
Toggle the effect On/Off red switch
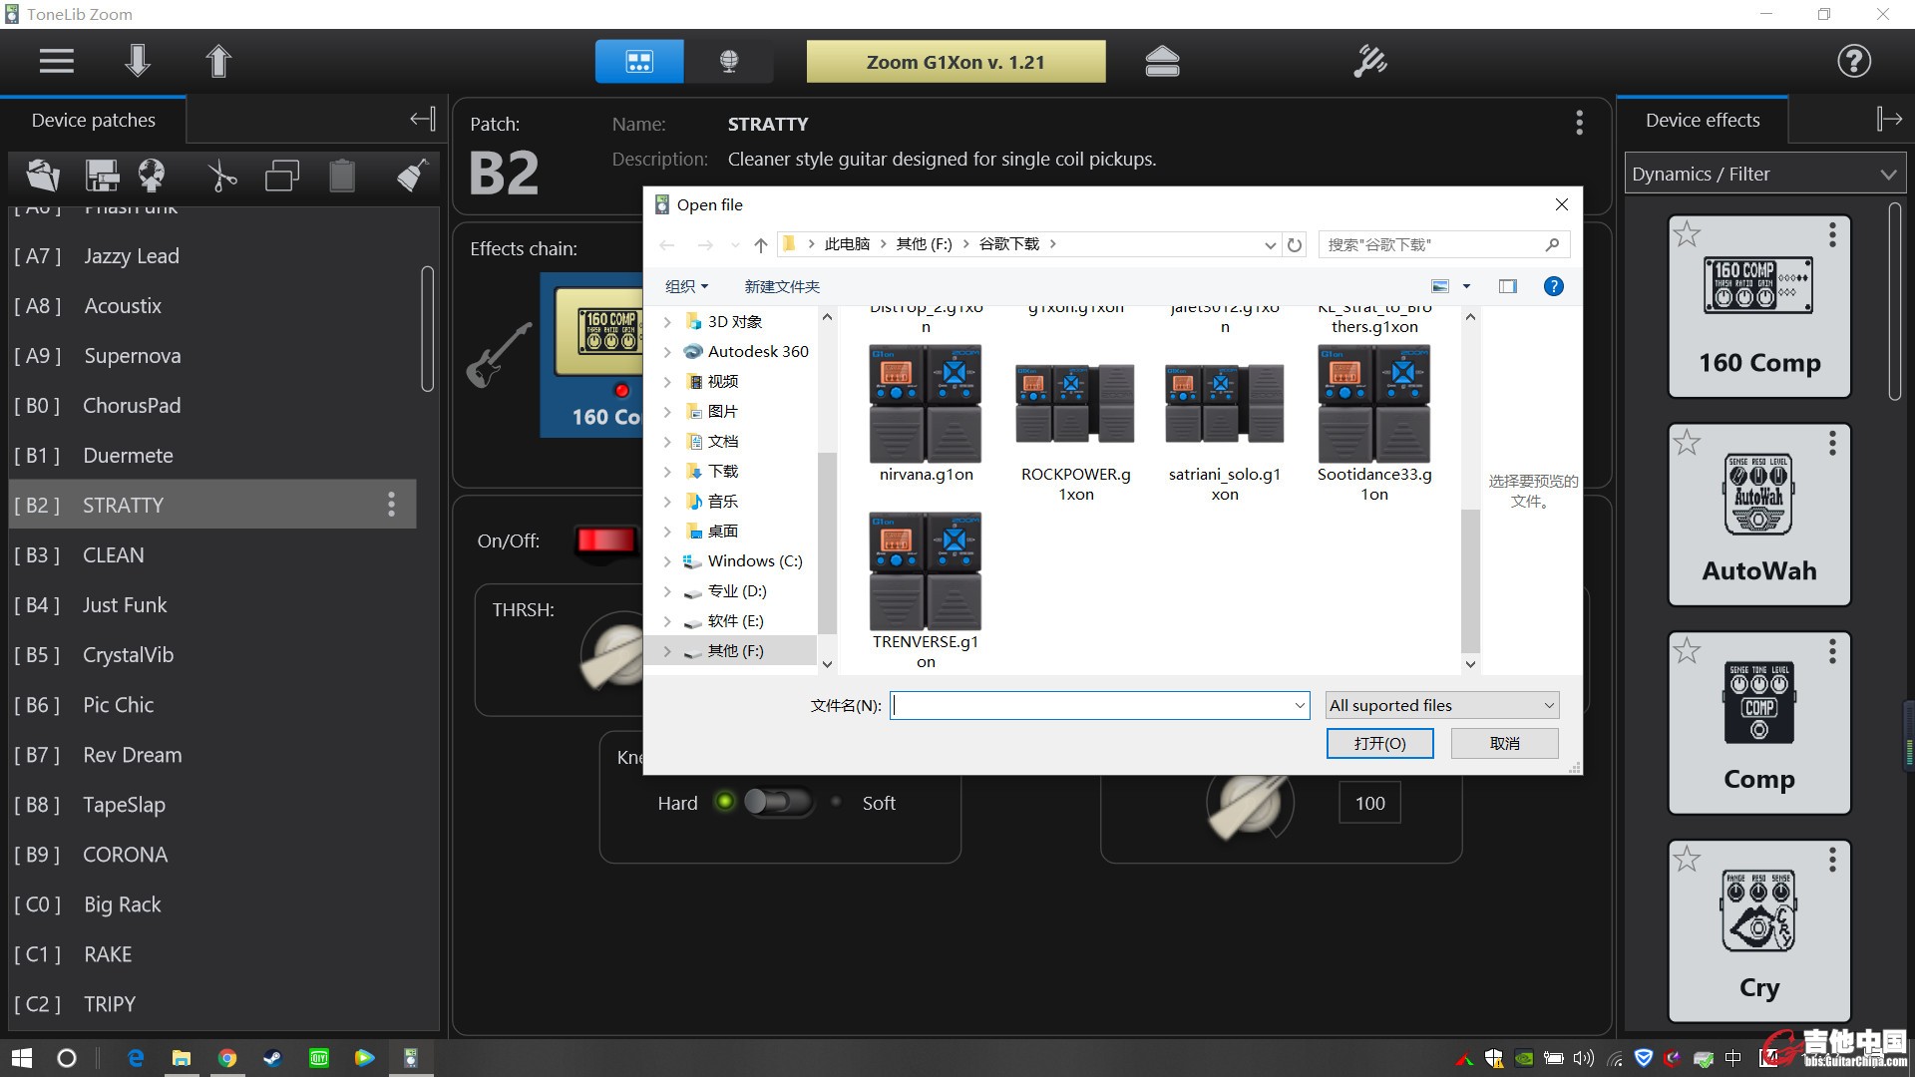(606, 540)
